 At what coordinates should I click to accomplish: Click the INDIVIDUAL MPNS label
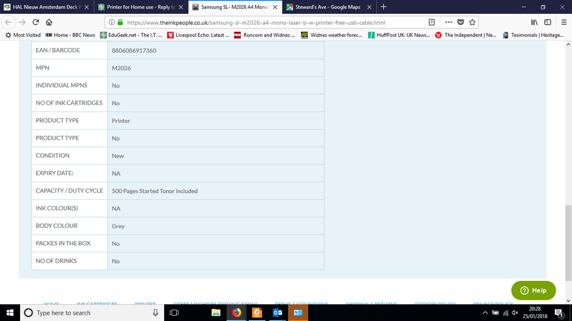(61, 85)
